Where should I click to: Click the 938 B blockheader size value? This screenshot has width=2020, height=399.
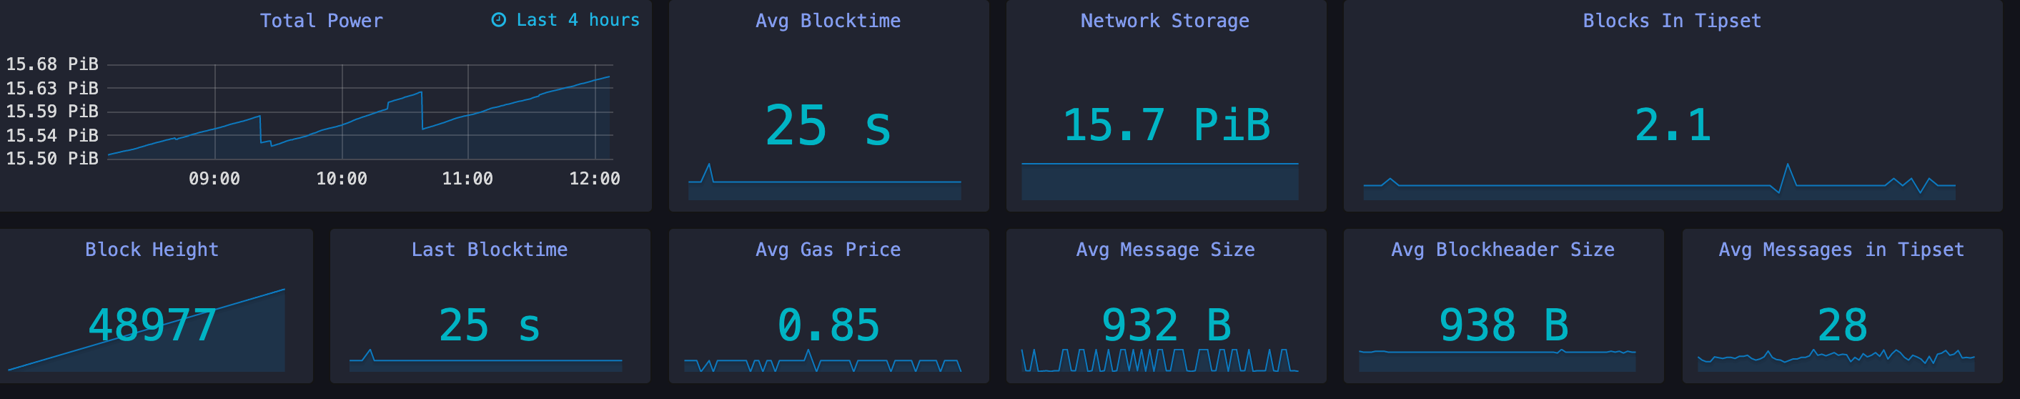1503,325
